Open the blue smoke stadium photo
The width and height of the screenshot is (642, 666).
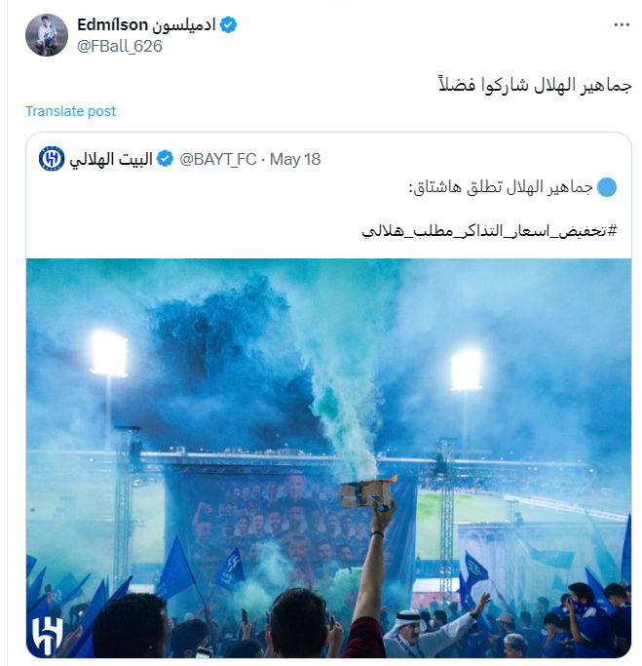click(x=329, y=458)
